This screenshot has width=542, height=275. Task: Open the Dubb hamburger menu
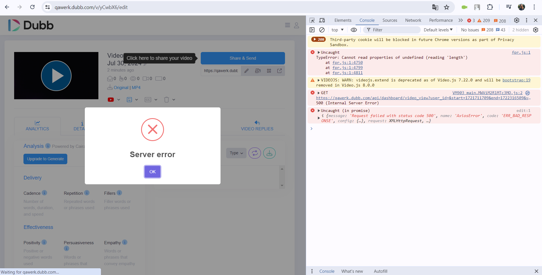(x=288, y=25)
